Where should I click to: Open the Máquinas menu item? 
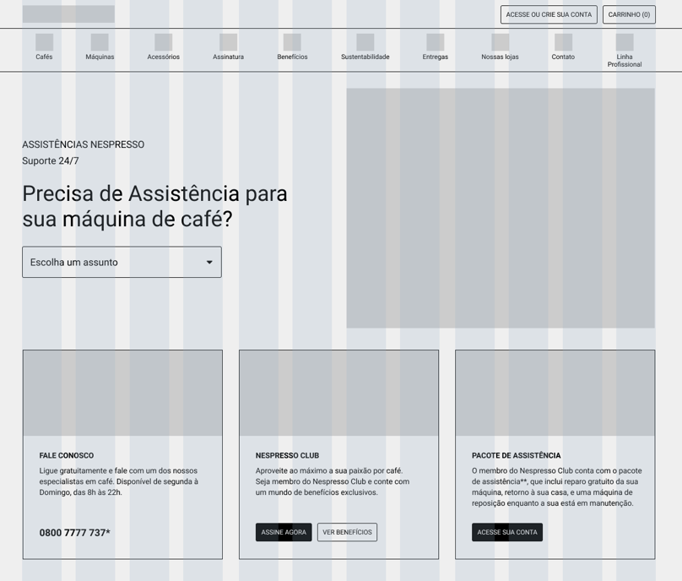(x=100, y=57)
